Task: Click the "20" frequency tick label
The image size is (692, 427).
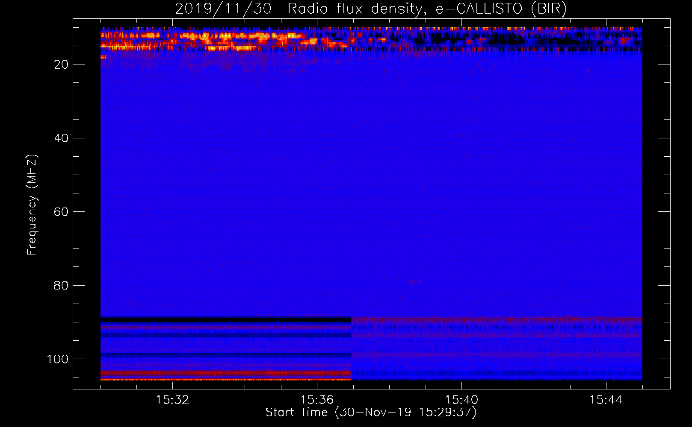Action: click(x=61, y=64)
